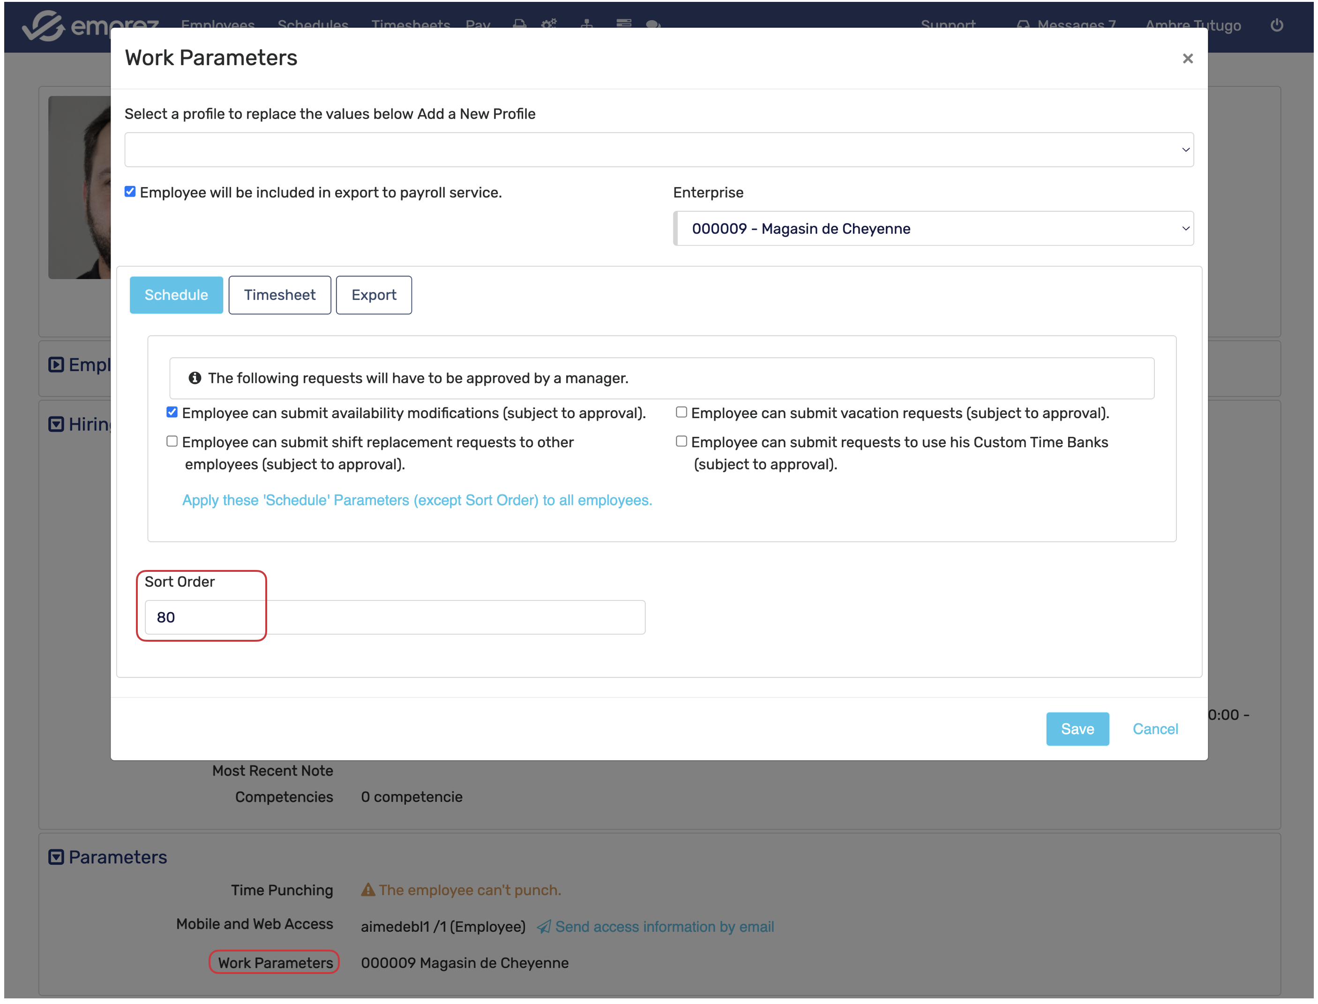Screen dimensions: 1318x1004
Task: Open the Enterprise dropdown
Action: (x=933, y=228)
